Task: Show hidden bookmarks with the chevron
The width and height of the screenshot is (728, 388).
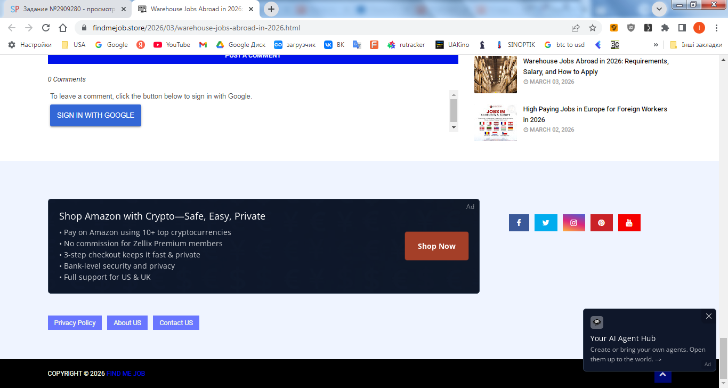Action: (x=656, y=45)
